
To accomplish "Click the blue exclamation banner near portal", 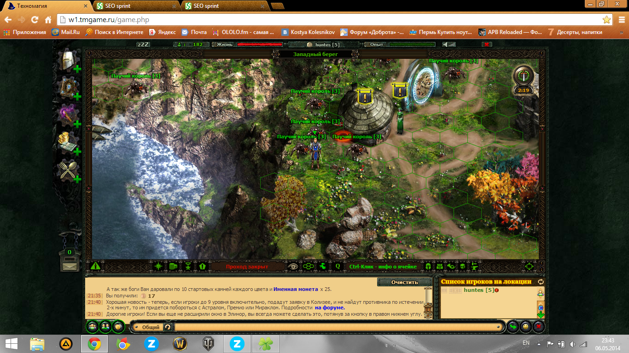I will click(x=400, y=90).
